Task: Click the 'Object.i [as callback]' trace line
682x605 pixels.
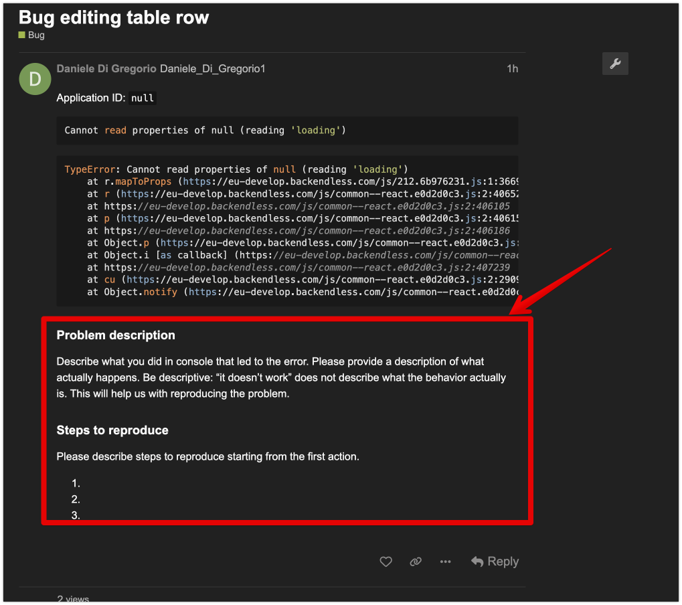Action: pos(303,255)
